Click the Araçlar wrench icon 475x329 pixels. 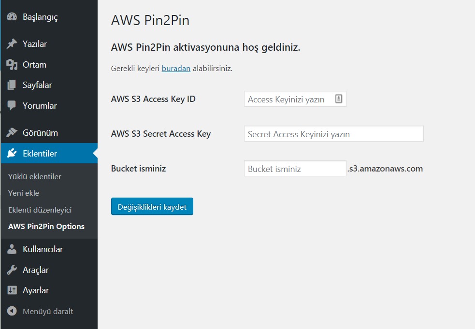point(12,270)
